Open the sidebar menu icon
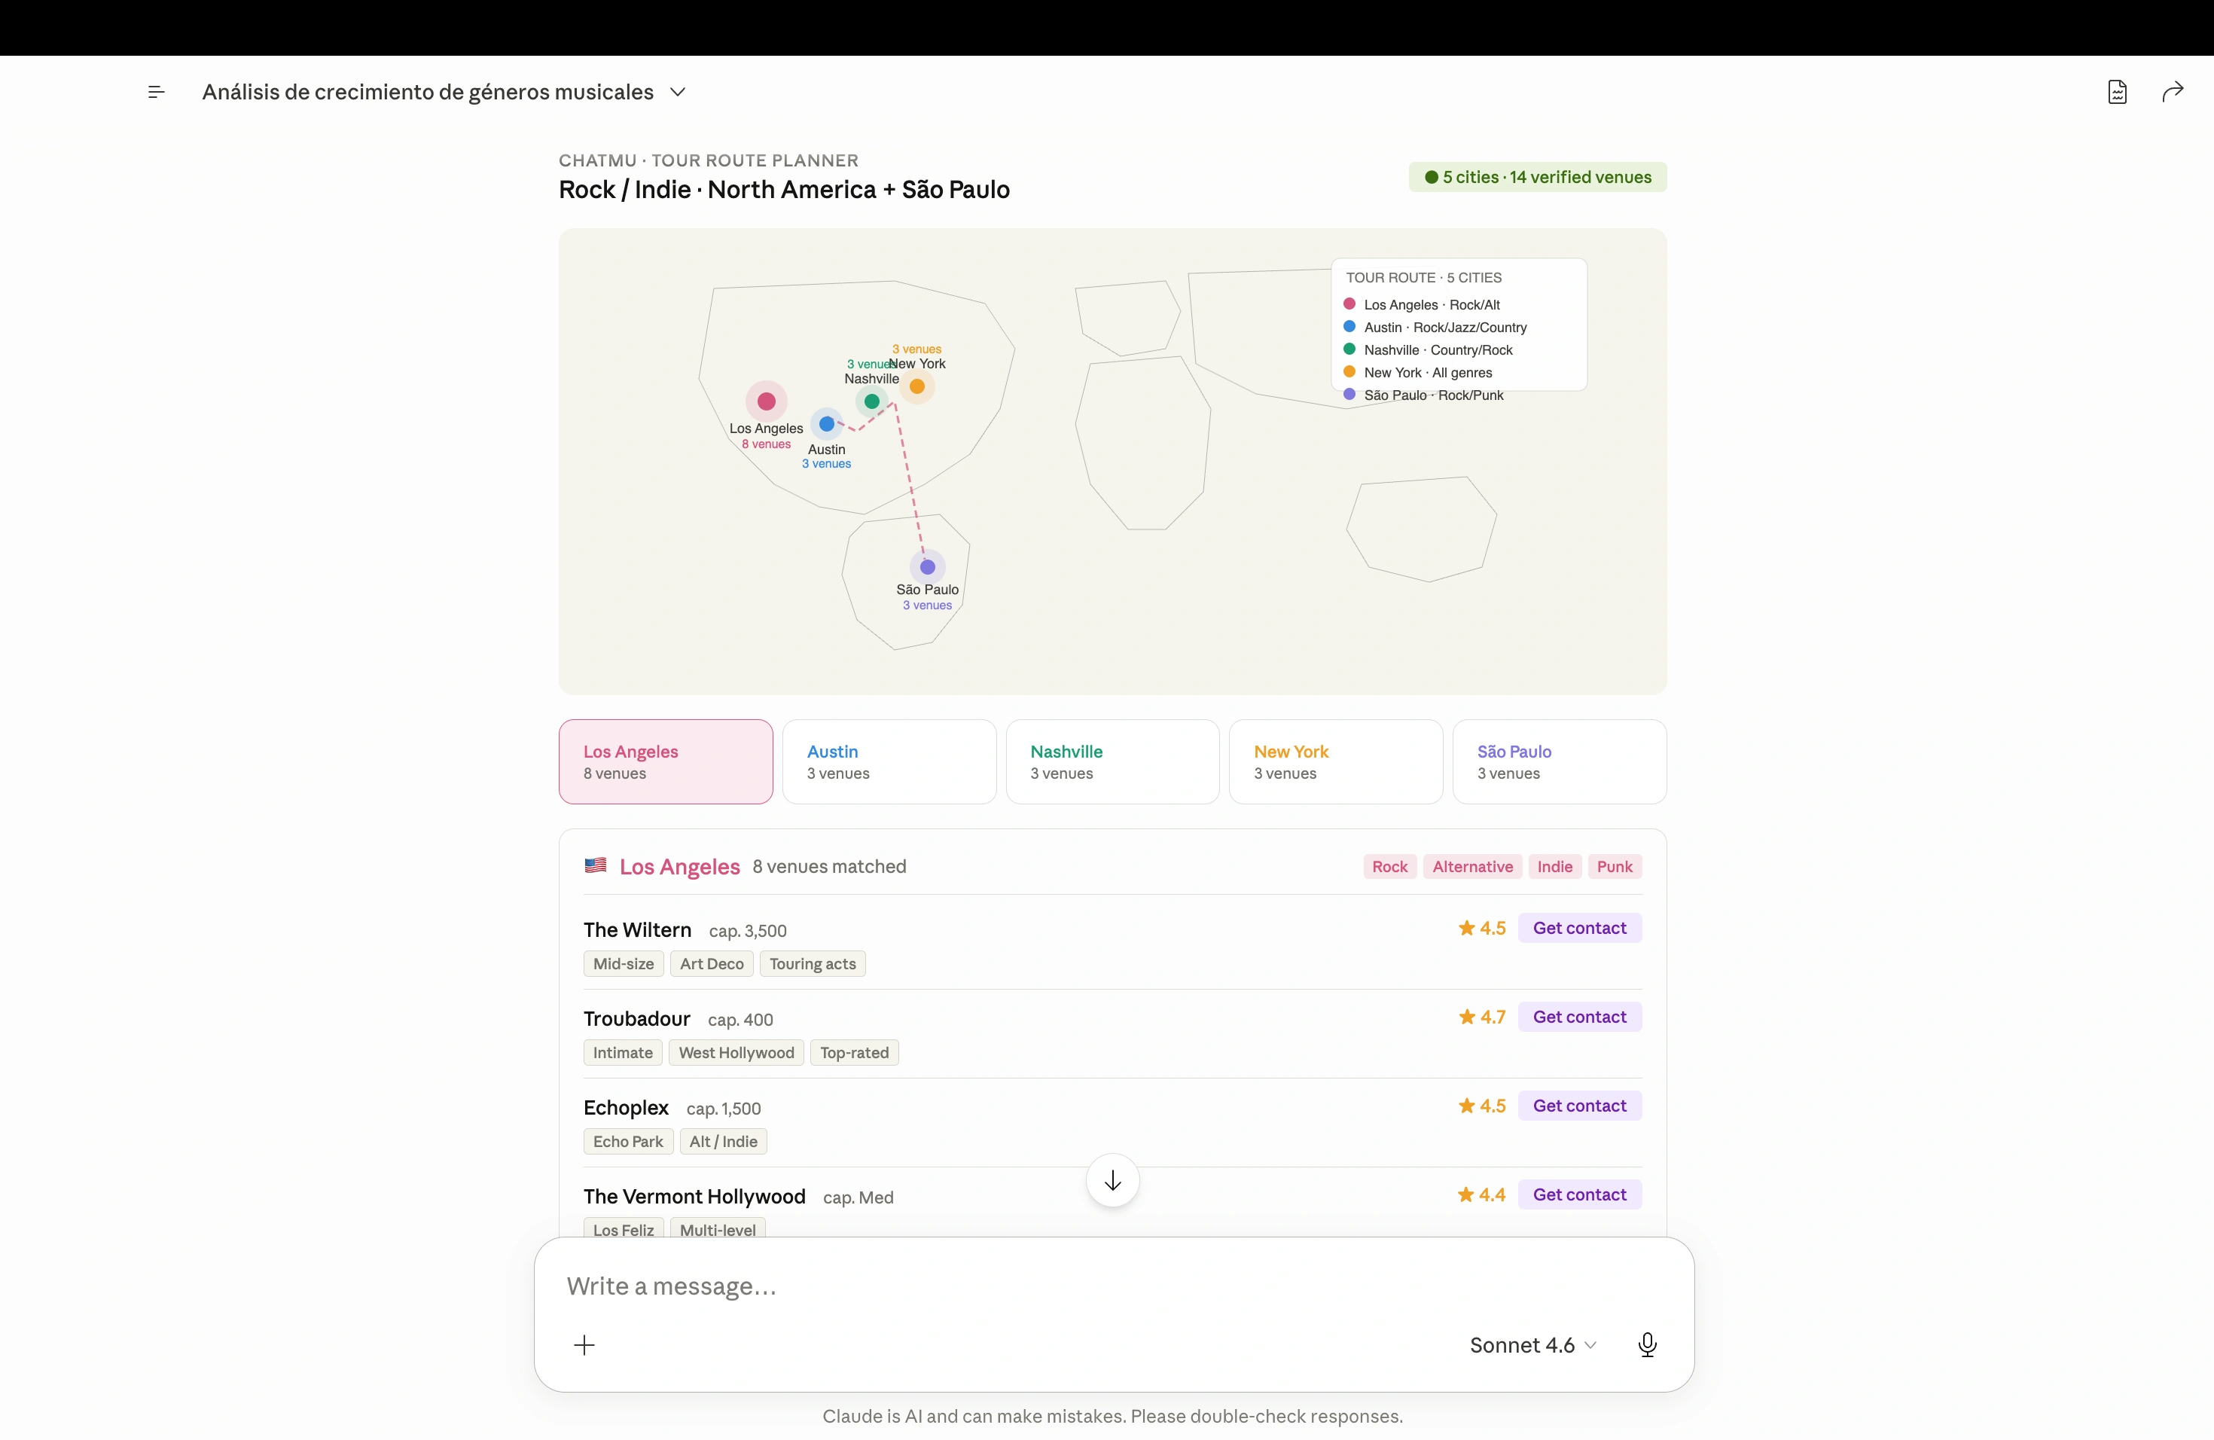 point(157,92)
